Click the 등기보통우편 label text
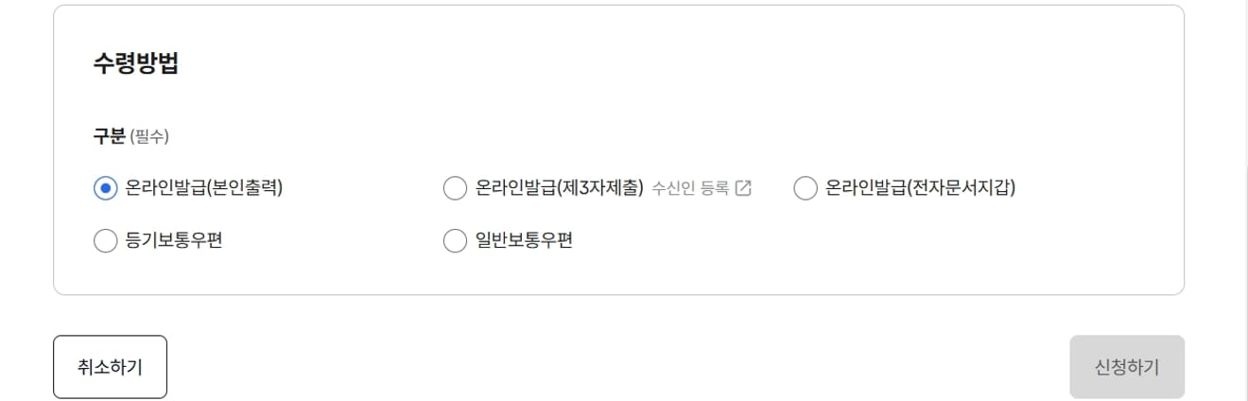The image size is (1248, 401). point(174,241)
